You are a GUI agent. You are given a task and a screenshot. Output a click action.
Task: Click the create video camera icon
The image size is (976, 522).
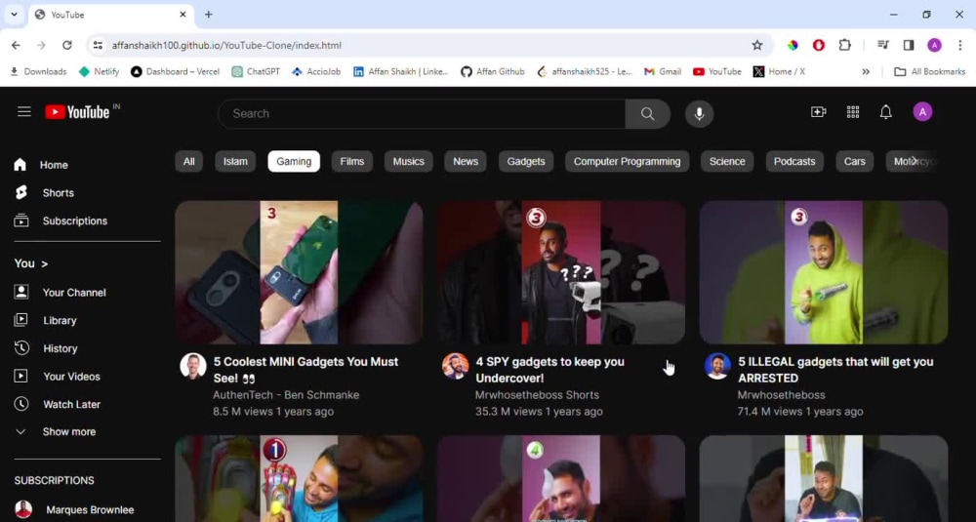819,112
